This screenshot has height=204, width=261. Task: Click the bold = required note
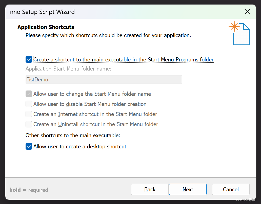click(x=28, y=190)
